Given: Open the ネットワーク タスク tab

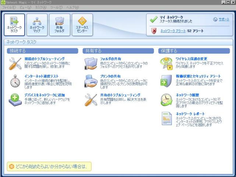Looking at the screenshot, I should pos(14,25).
